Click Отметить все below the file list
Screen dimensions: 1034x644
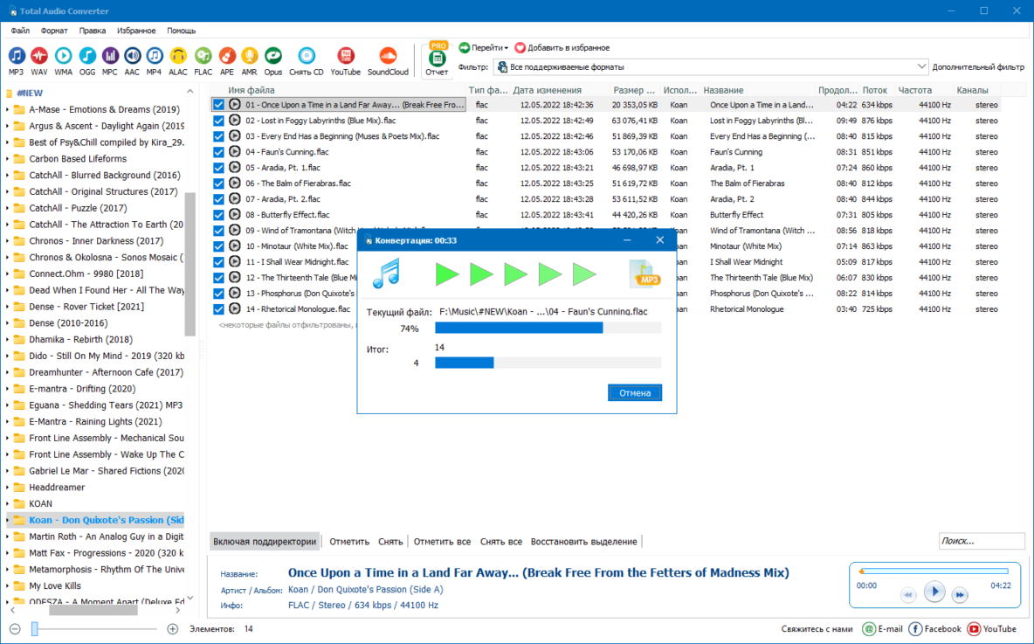pos(442,542)
